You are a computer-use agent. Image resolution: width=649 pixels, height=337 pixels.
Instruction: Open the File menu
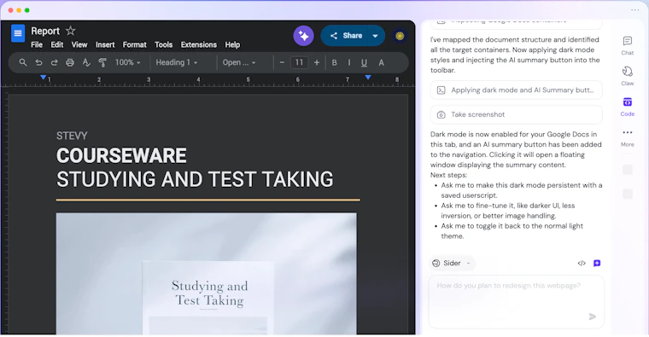37,44
